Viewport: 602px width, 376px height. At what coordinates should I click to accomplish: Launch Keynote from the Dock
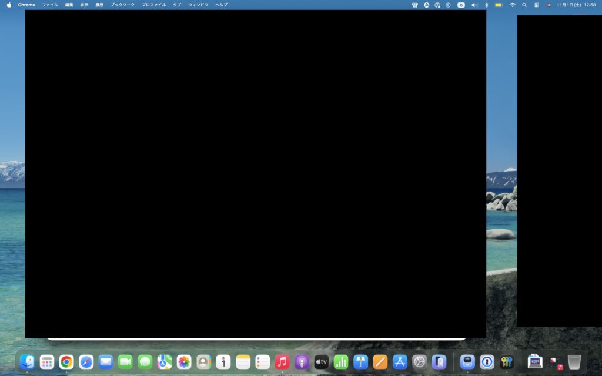(x=360, y=362)
